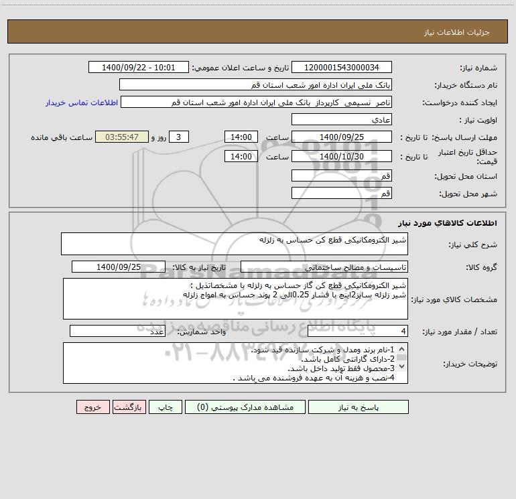516x499 pixels.
Task: Click label شرح کلی نیاز
Action: (x=473, y=244)
